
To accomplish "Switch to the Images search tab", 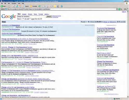I will tap(24, 14).
